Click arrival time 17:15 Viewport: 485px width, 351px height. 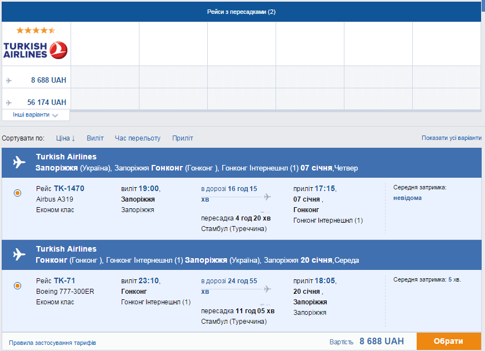[x=325, y=188]
